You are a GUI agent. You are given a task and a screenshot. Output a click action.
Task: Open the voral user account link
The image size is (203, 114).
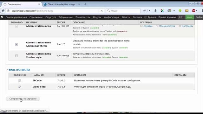tap(190, 17)
